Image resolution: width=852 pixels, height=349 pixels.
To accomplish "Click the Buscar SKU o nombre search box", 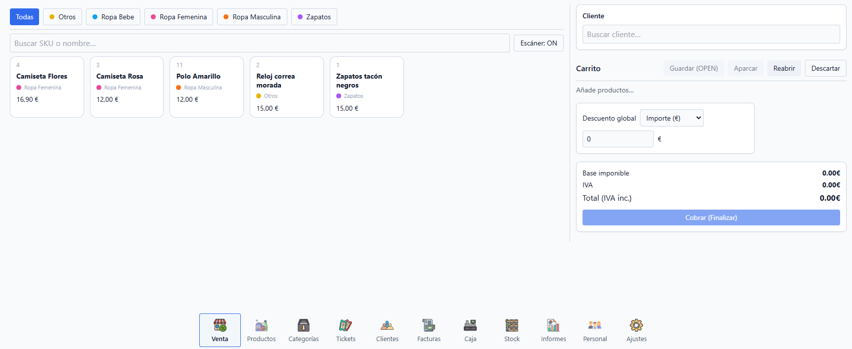I will point(260,43).
